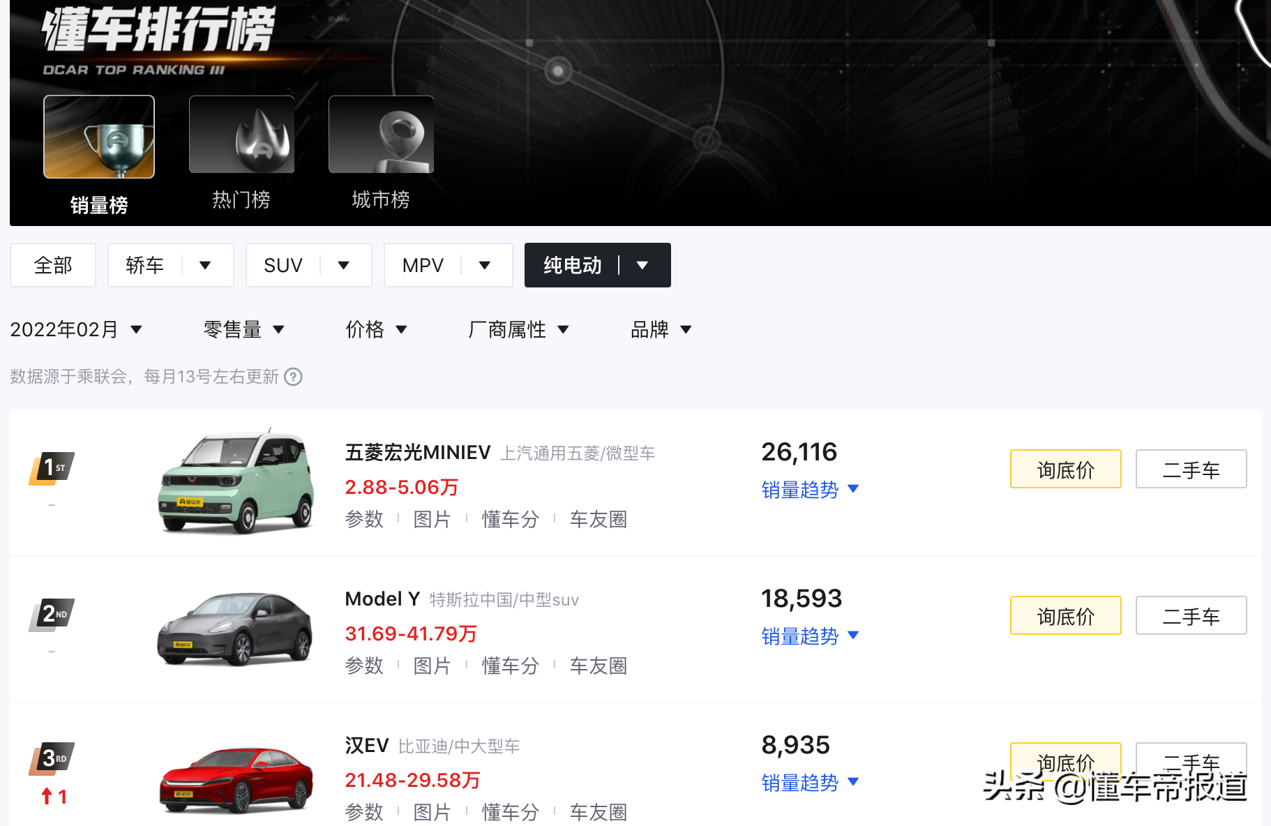
Task: Click the 8,935 sales figure
Action: click(795, 745)
